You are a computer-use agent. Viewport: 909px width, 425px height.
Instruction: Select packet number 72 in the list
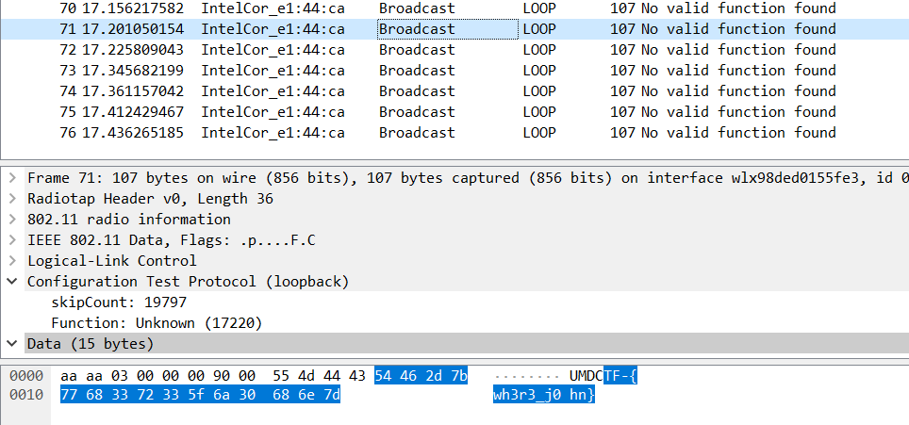(454, 50)
